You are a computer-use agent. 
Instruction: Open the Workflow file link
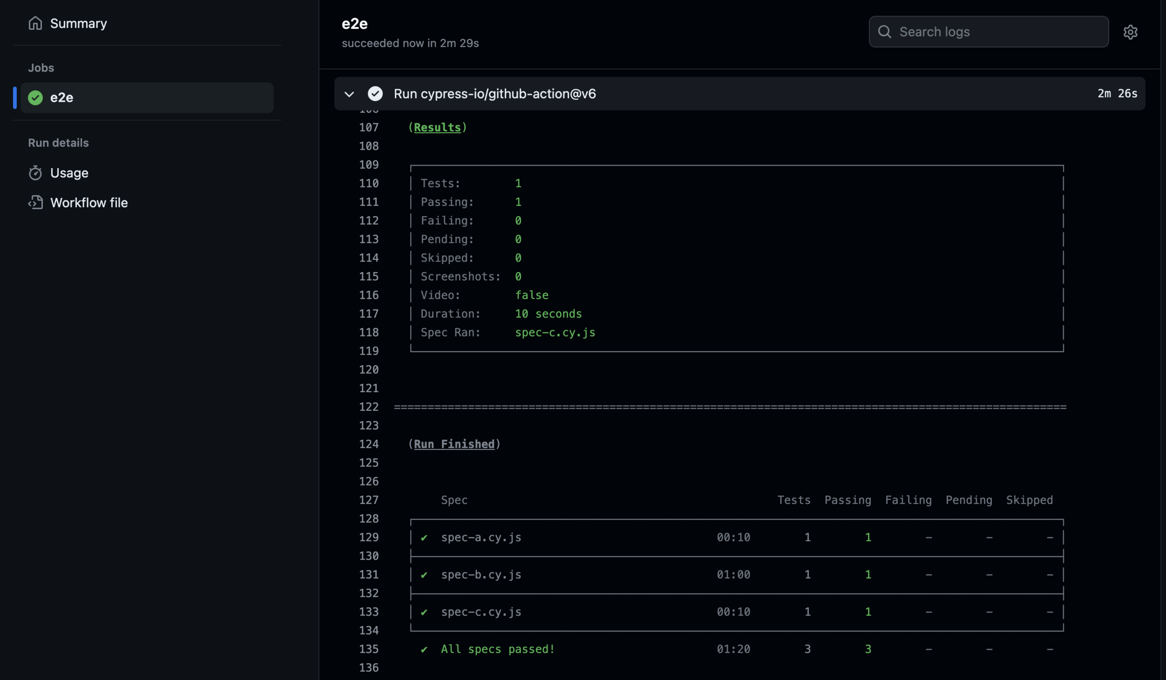[89, 202]
